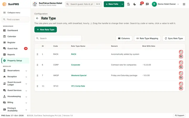
Task: Click the Rate Type Name column header
Action: [x=78, y=46]
